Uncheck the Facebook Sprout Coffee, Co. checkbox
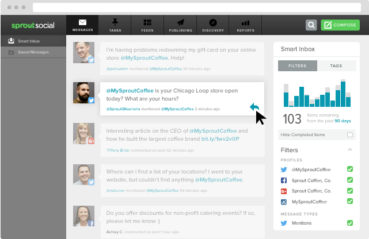The width and height of the screenshot is (369, 239). [350, 180]
